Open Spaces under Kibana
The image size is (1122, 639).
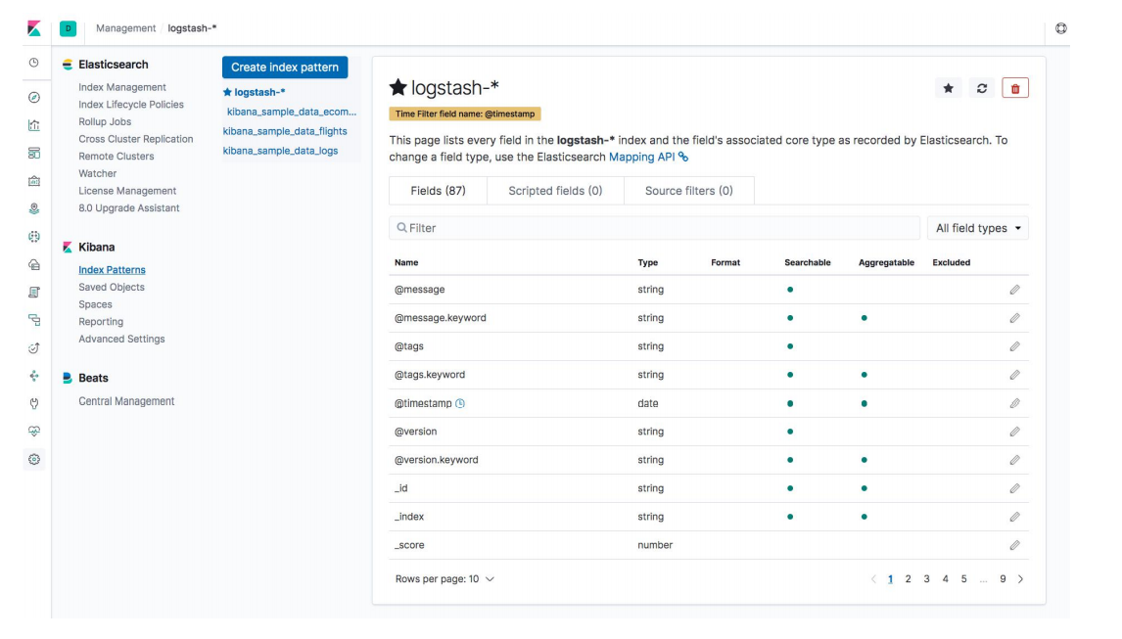coord(95,305)
